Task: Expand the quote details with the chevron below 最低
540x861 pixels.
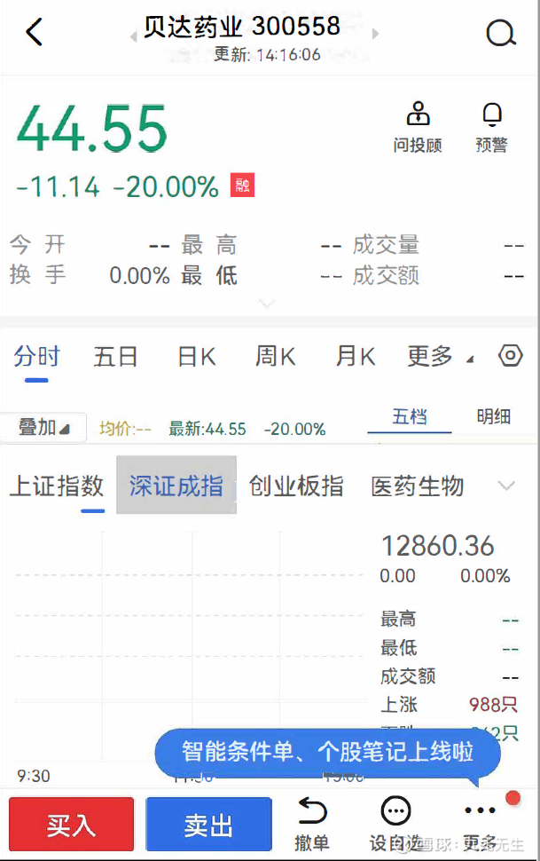Action: [267, 303]
